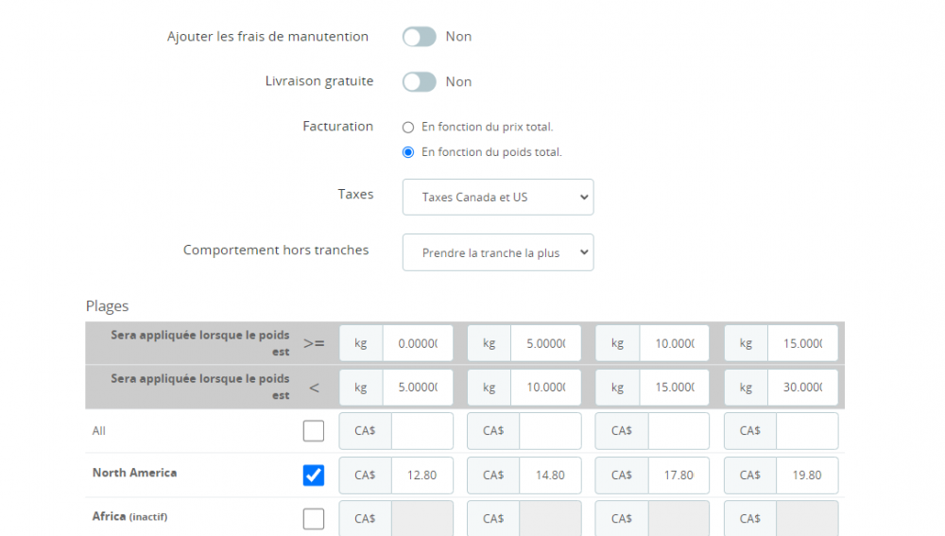945x536 pixels.
Task: Edit North America 14.80 price field
Action: [550, 475]
